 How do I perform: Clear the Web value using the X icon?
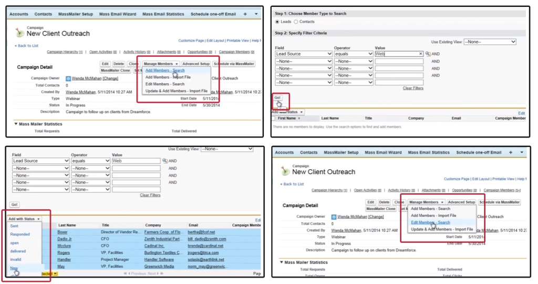point(420,54)
